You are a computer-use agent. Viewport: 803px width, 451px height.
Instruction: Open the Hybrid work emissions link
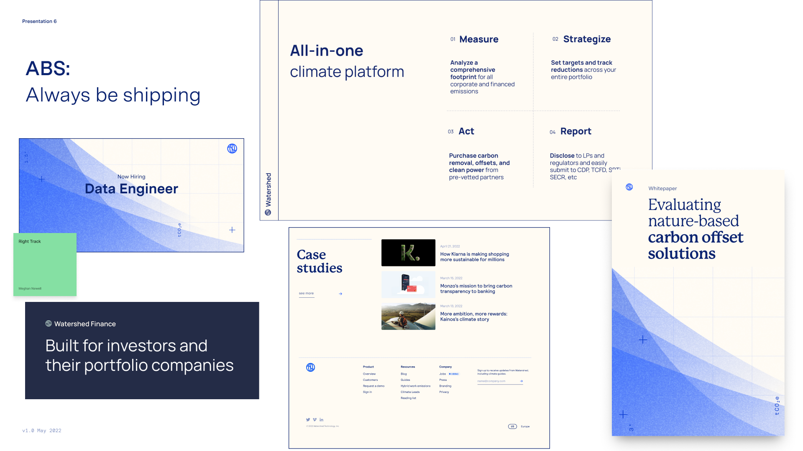coord(415,386)
